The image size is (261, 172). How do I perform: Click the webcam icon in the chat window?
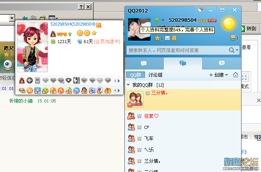(8, 65)
